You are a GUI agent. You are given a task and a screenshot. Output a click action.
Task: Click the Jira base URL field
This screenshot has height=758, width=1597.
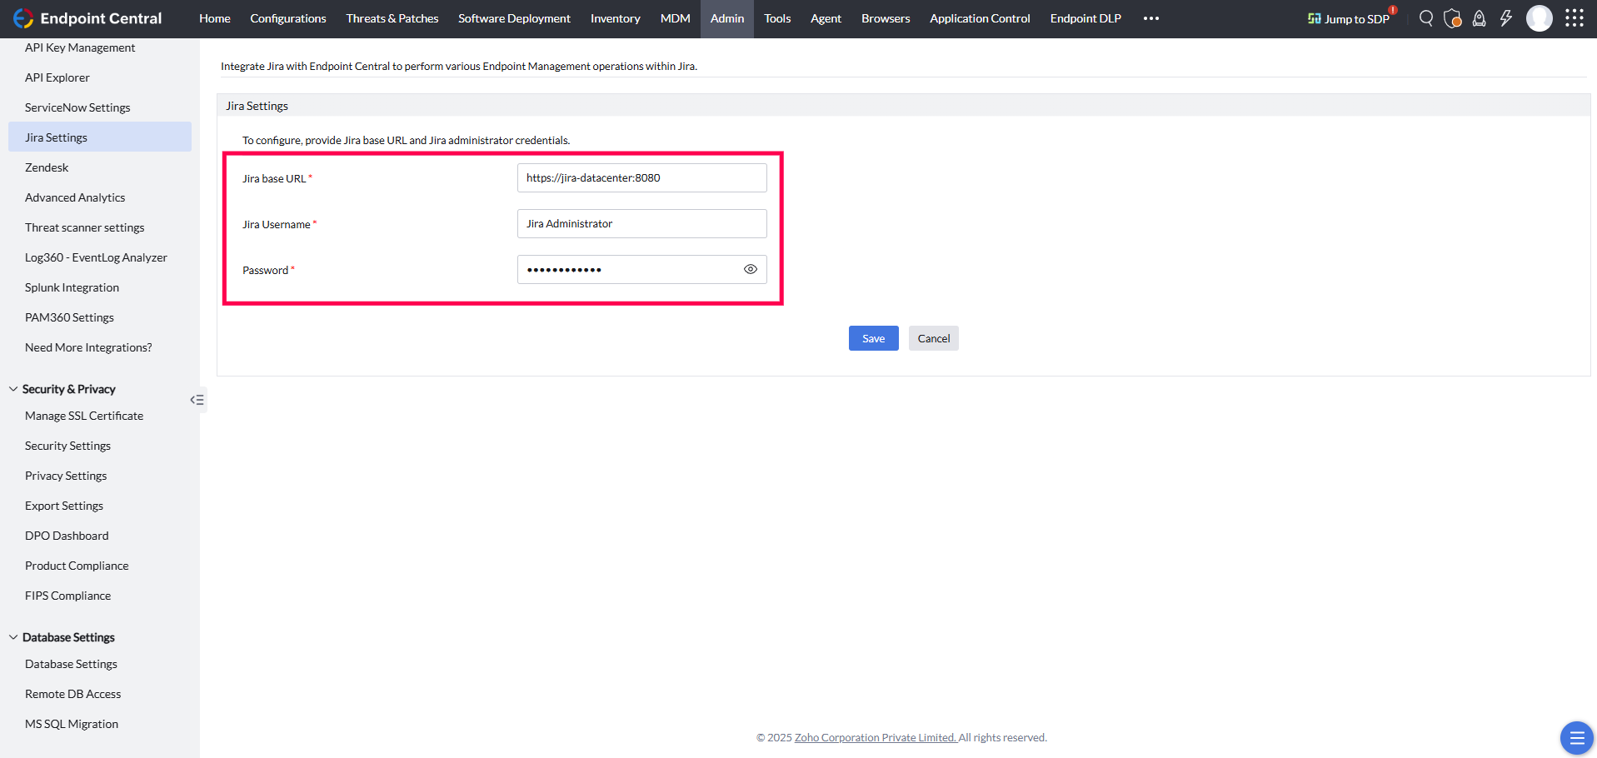click(642, 177)
